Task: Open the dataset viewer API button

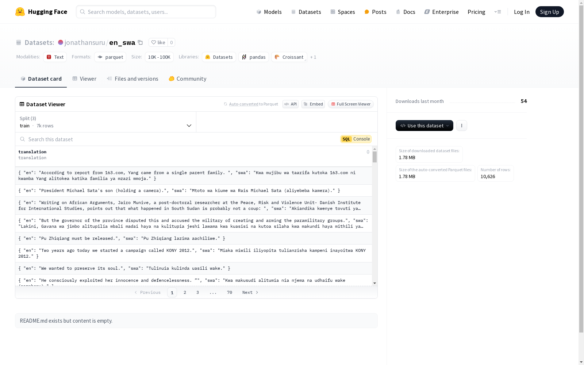Action: coord(291,104)
